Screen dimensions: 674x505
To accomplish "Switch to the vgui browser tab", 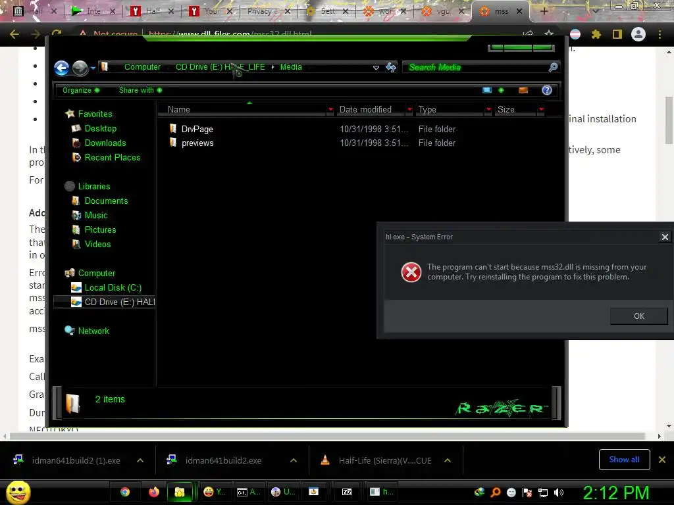I will (444, 11).
